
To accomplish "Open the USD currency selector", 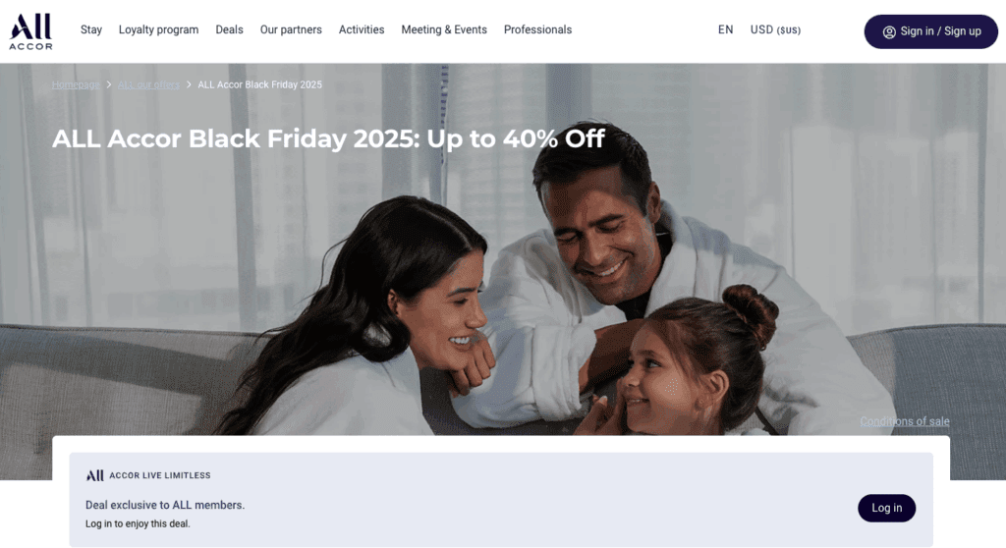I will pos(776,30).
